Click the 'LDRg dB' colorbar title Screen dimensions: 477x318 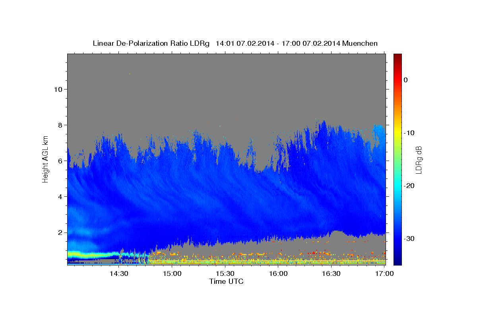(418, 160)
